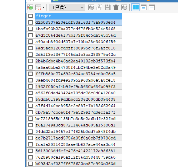Image resolution: width=178 pixels, height=167 pixels.
Task: Check the row 6ad5acb120cdbff388995c76f2afc810
Action: pos(30,48)
